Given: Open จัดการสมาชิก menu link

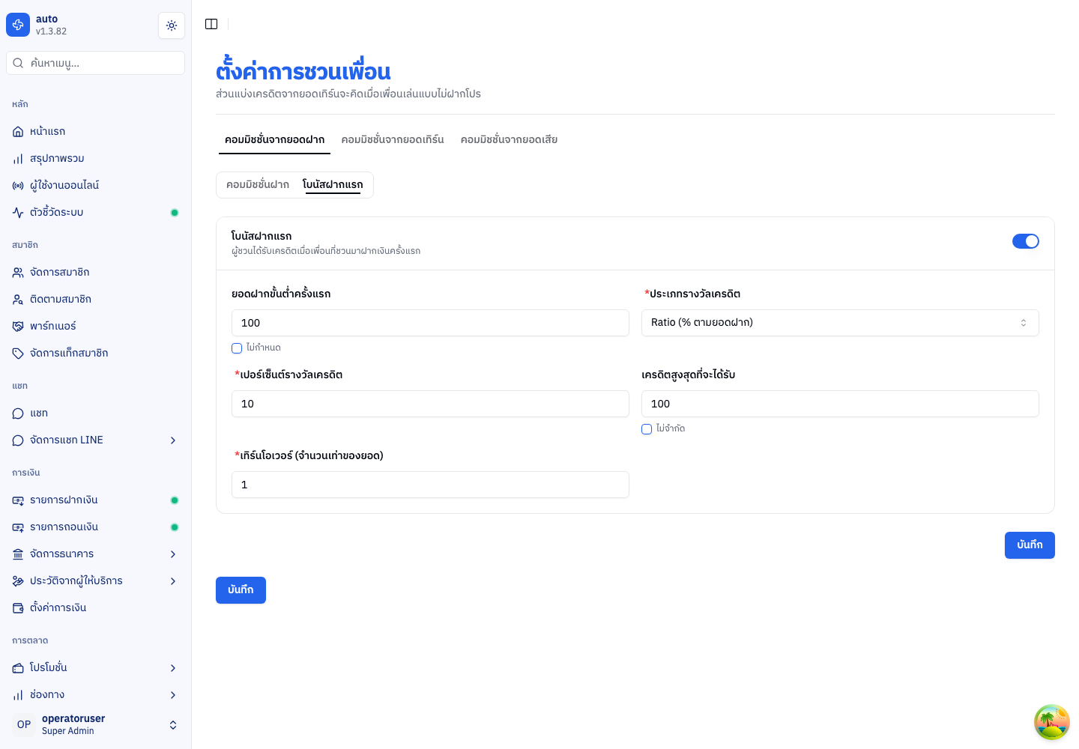Looking at the screenshot, I should click(x=96, y=273).
